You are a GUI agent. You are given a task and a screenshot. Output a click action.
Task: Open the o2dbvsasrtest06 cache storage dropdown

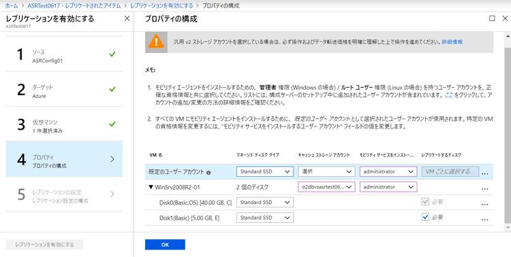click(x=326, y=187)
